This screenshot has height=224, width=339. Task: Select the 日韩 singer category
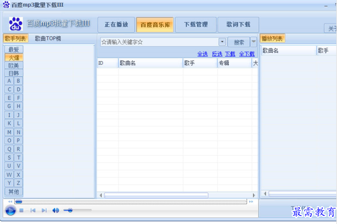point(14,73)
